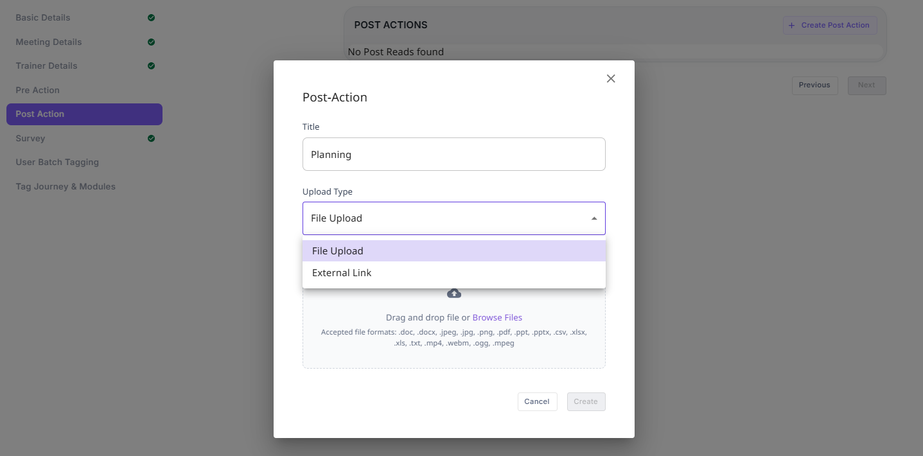Screen dimensions: 923x456
Task: Go to Meeting Details section
Action: click(49, 42)
